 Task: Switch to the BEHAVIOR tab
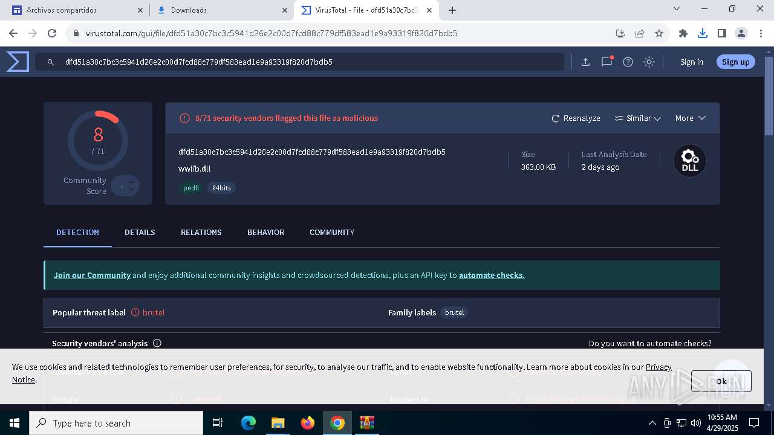point(265,232)
